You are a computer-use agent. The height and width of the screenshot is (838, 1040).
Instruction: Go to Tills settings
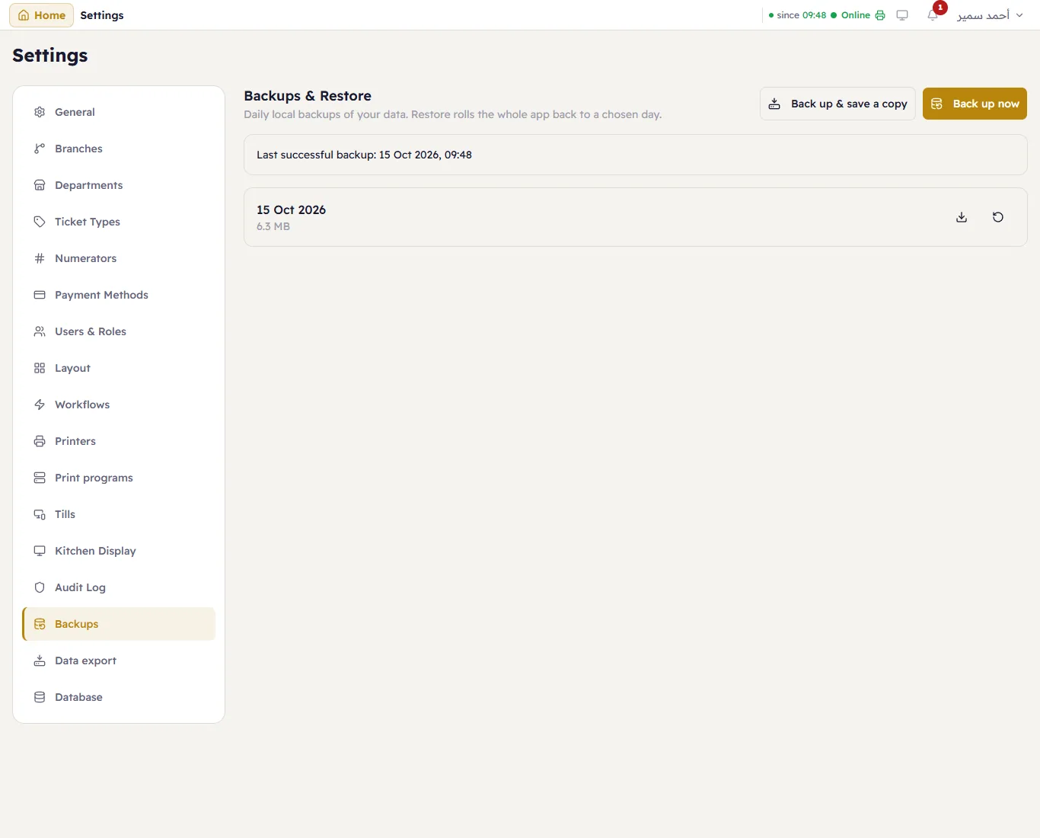119,514
